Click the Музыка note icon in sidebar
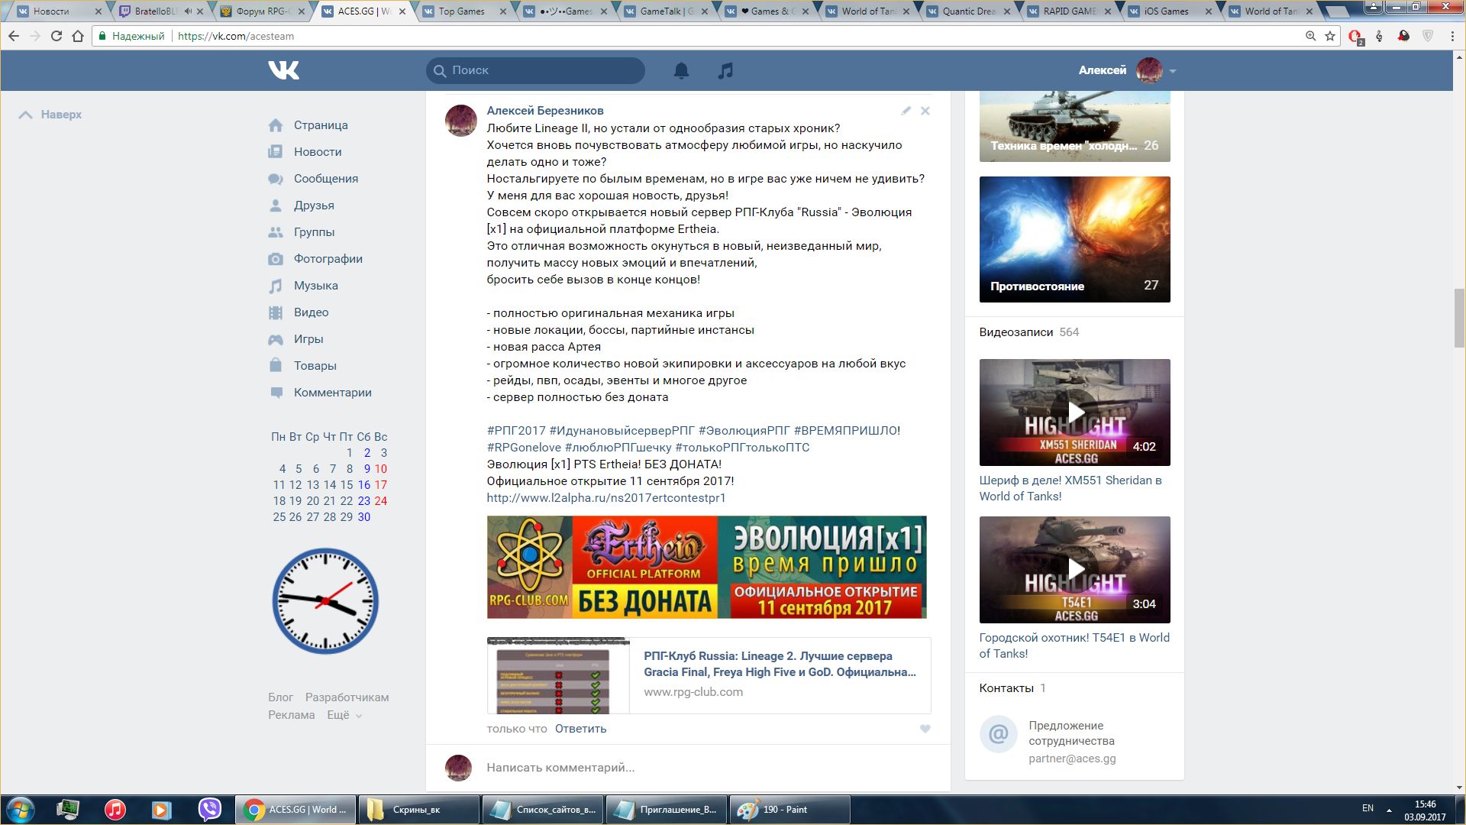 coord(276,286)
